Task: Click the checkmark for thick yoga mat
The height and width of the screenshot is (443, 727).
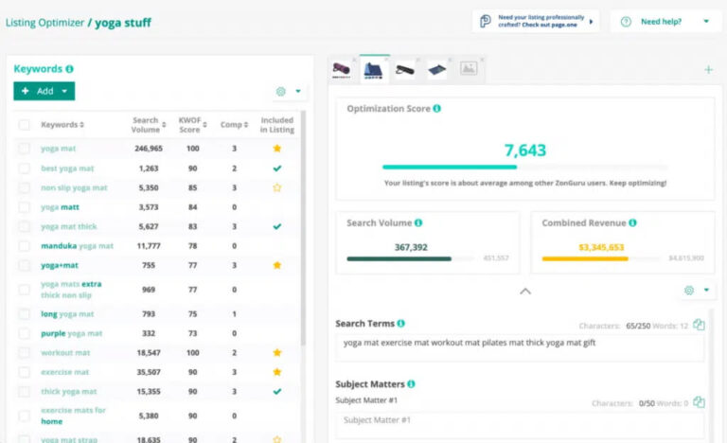Action: pyautogui.click(x=277, y=392)
